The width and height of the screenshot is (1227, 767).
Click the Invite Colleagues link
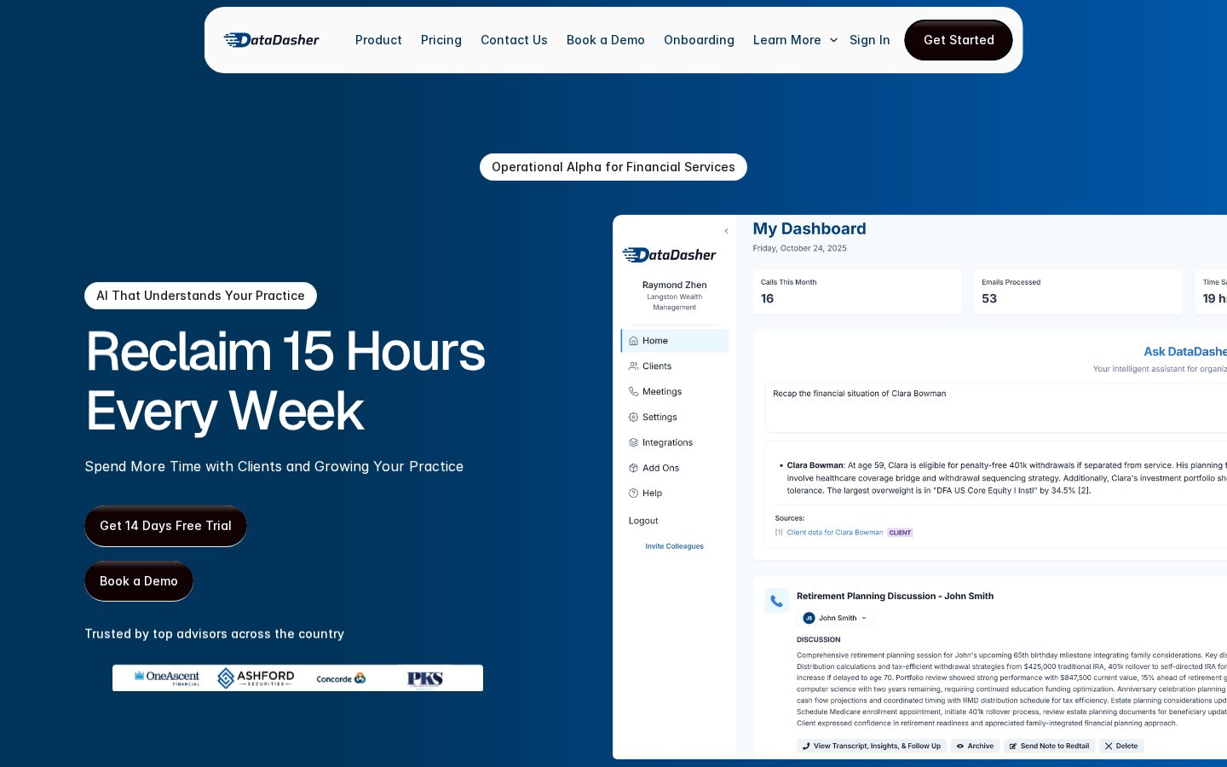pos(674,546)
